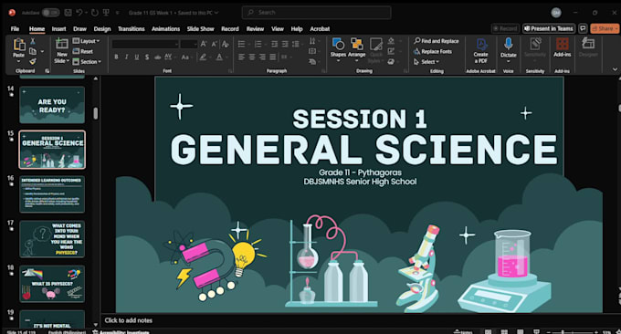Open the account profile picture
The height and width of the screenshot is (334, 621).
556,13
